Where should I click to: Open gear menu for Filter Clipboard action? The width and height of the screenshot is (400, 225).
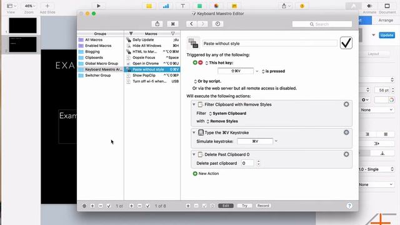[x=346, y=104]
